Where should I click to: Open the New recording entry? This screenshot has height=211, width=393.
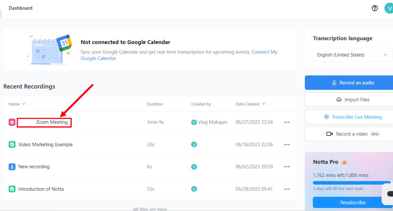[34, 167]
